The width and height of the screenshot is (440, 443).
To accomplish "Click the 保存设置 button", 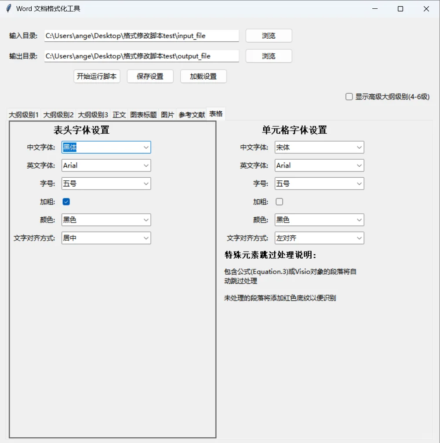I will point(150,76).
